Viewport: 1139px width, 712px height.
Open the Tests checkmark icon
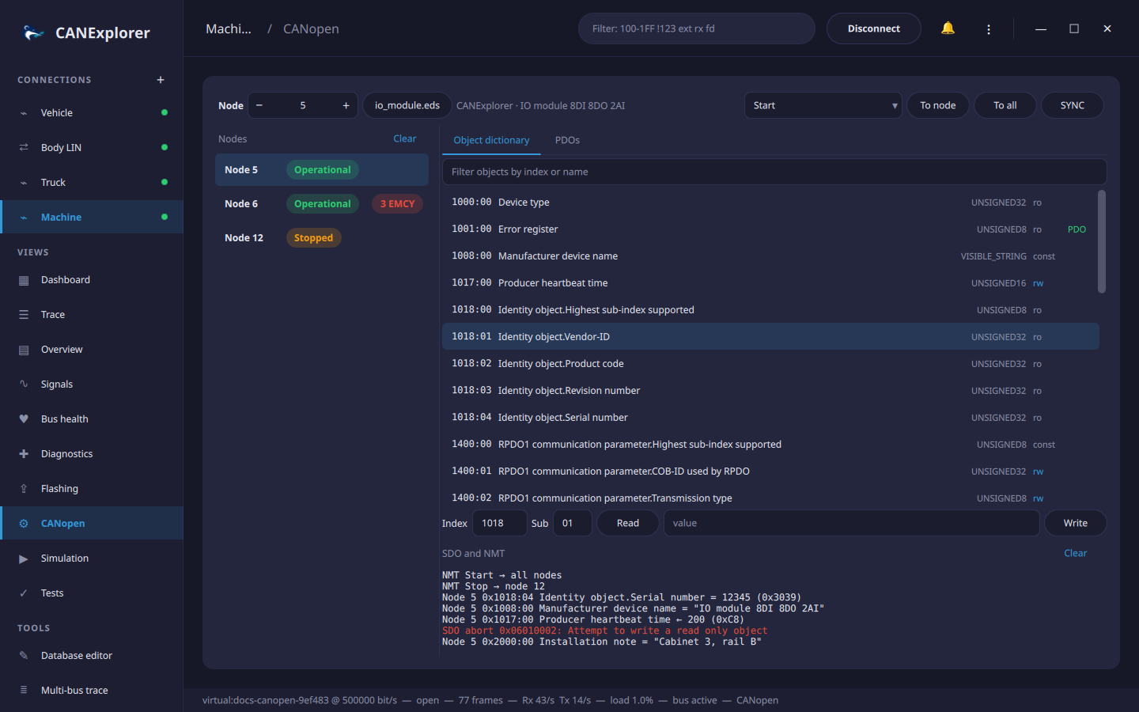tap(24, 593)
